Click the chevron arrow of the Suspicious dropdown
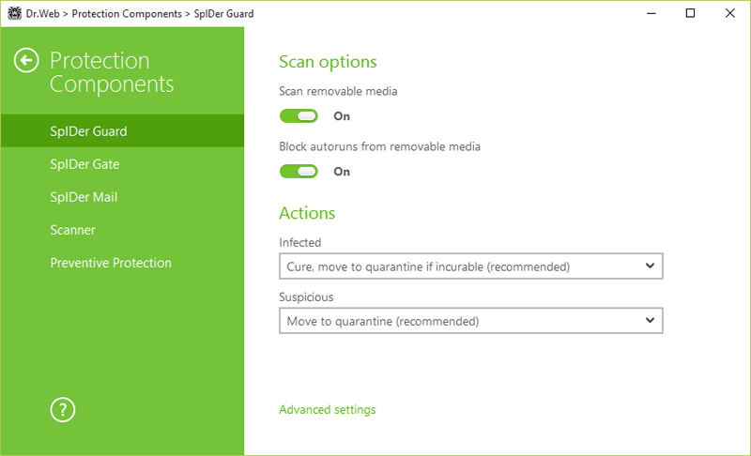This screenshot has height=456, width=751. pos(650,321)
